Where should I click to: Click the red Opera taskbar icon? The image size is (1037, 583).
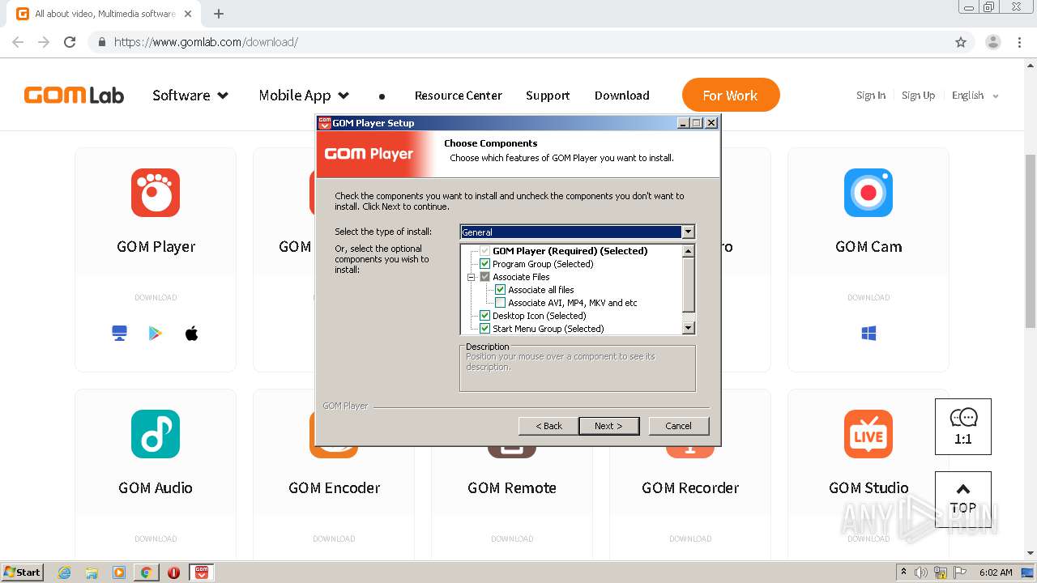point(173,572)
